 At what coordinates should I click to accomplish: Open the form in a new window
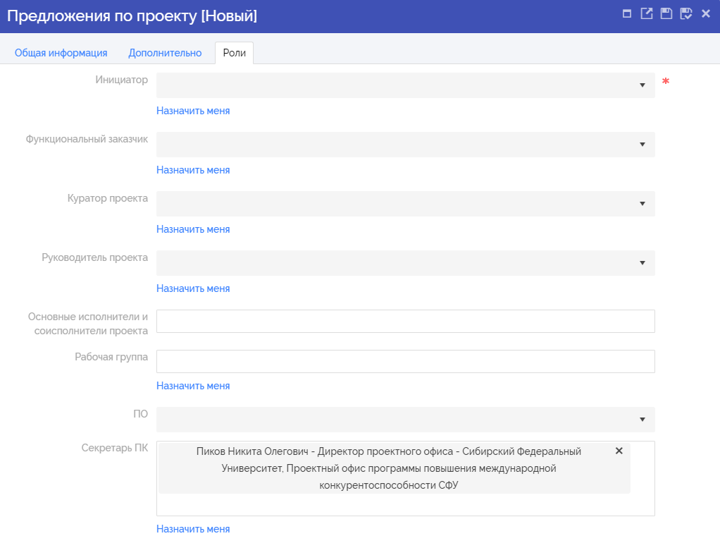(646, 13)
